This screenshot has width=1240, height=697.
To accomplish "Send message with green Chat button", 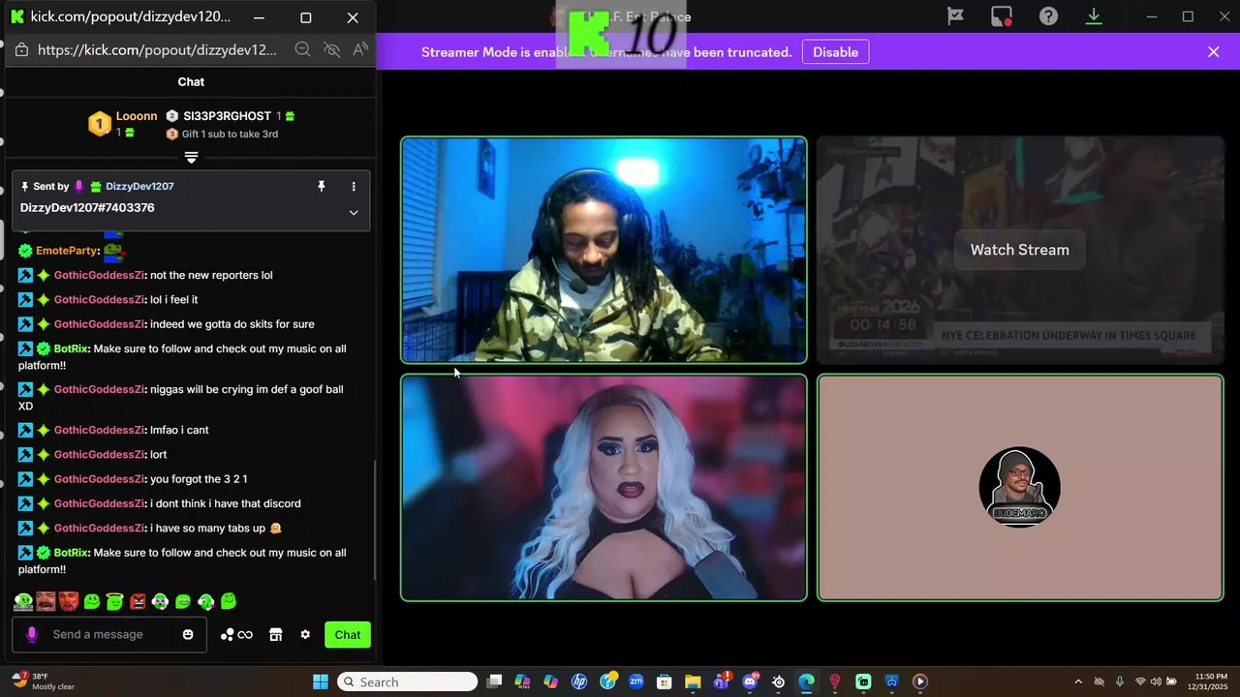I will (348, 635).
